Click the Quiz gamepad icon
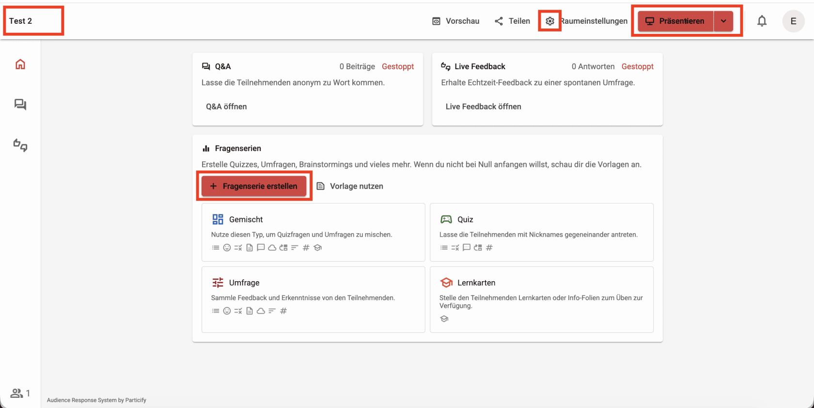 click(446, 219)
